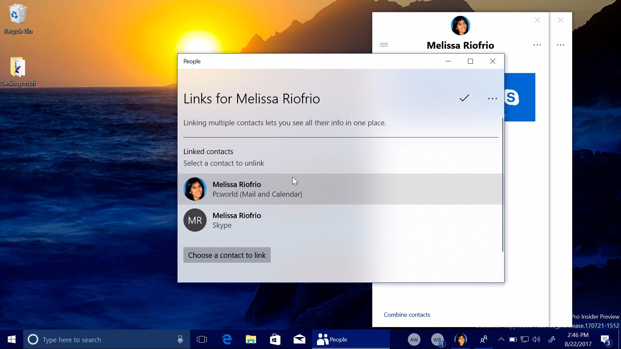Click the Links for Melissa Riofrio heading
621x349 pixels.
(x=252, y=99)
